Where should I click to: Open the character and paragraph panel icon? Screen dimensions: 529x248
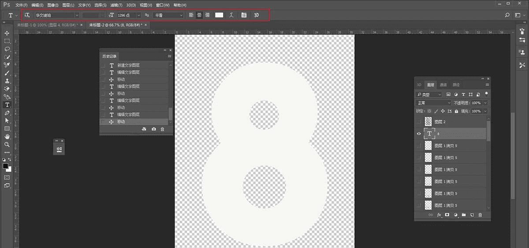(x=244, y=15)
